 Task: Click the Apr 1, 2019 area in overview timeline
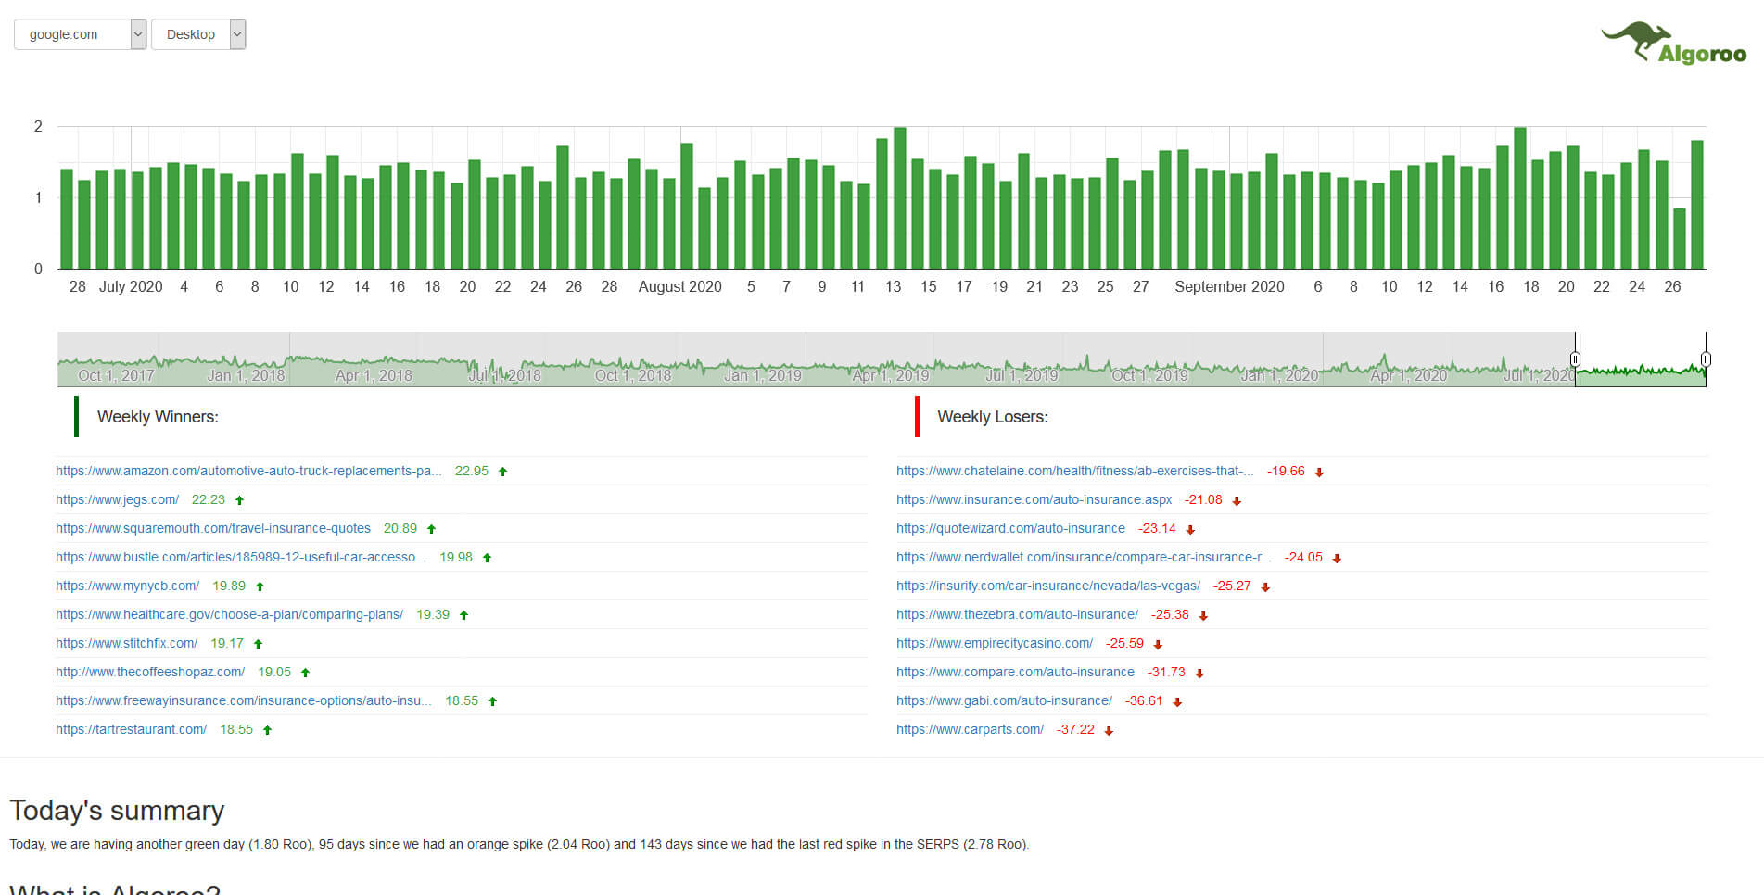(x=890, y=375)
